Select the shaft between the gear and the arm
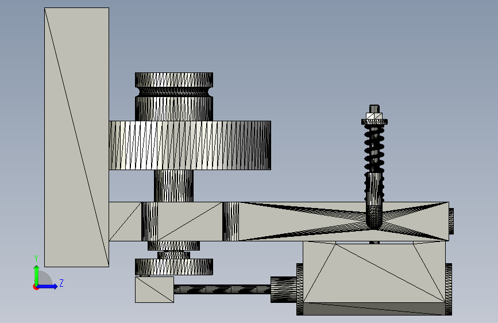Image resolution: width=498 pixels, height=323 pixels. coord(173,186)
